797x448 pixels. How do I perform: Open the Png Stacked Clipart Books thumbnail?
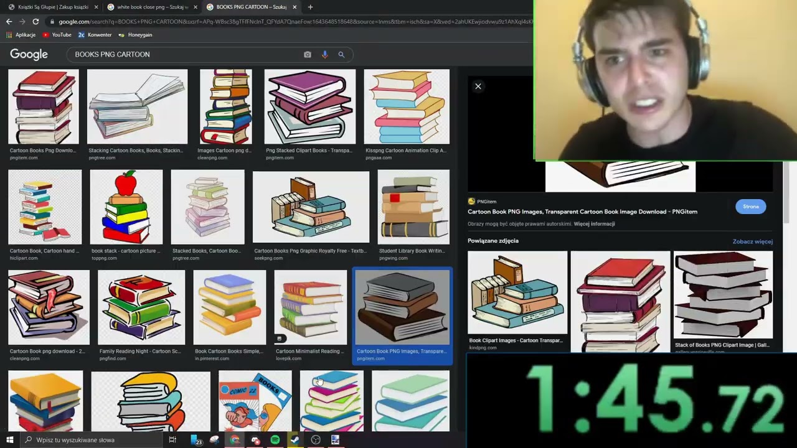[310, 106]
